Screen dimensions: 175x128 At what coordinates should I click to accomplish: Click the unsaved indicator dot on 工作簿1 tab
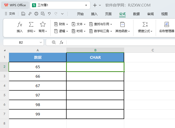(x=86, y=5)
